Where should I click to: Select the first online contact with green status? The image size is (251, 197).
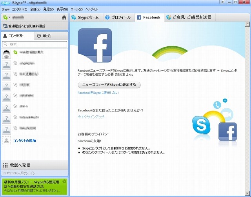[35, 54]
